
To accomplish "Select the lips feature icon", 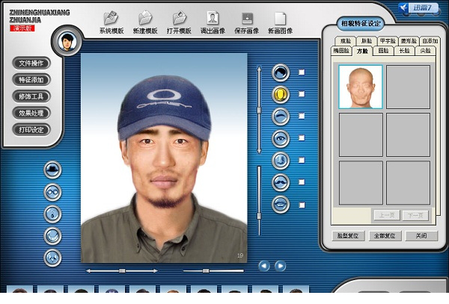I will click(281, 205).
